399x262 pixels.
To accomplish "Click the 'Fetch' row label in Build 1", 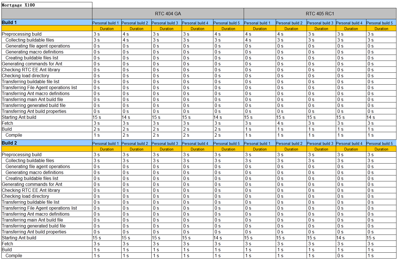I will [7, 123].
